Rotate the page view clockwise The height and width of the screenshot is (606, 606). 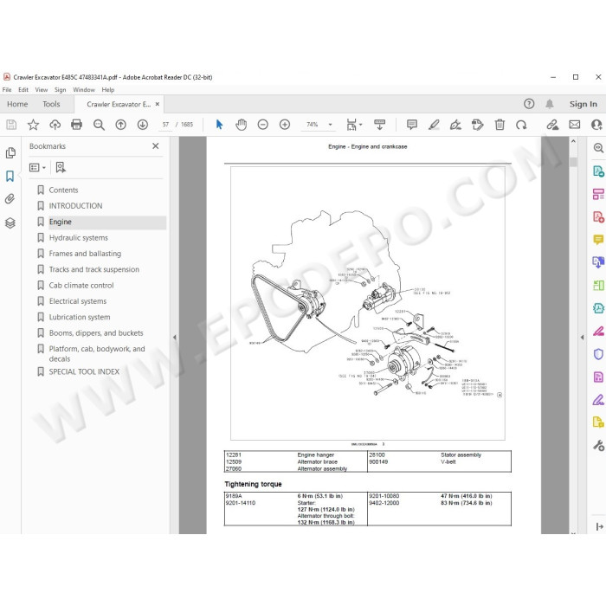521,125
